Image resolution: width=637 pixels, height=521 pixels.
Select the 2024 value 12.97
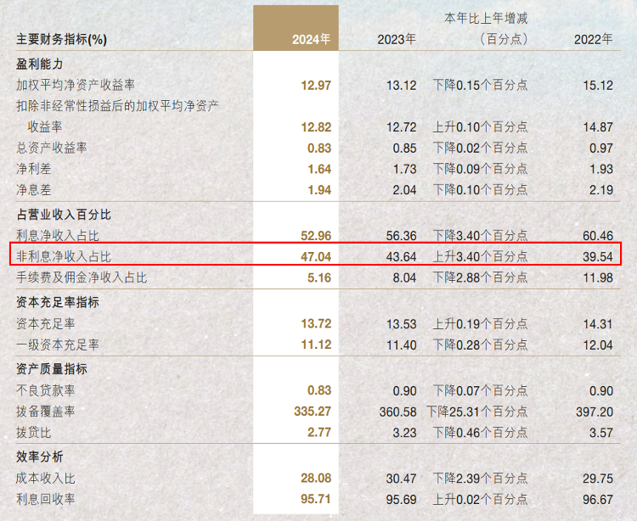315,85
